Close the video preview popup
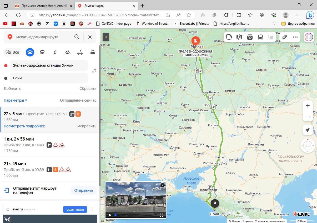 coord(163,185)
